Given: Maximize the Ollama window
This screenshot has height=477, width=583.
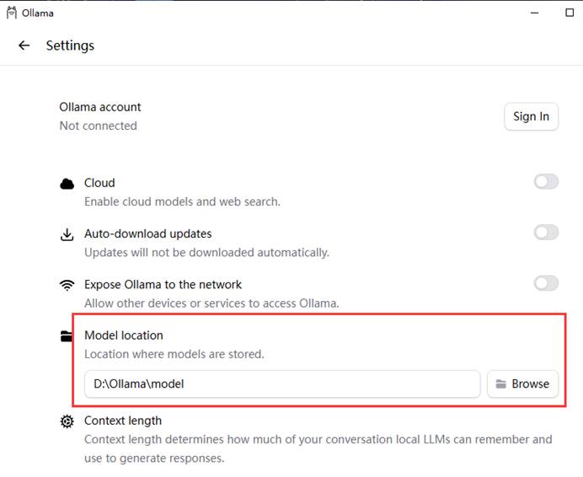Looking at the screenshot, I should point(570,13).
